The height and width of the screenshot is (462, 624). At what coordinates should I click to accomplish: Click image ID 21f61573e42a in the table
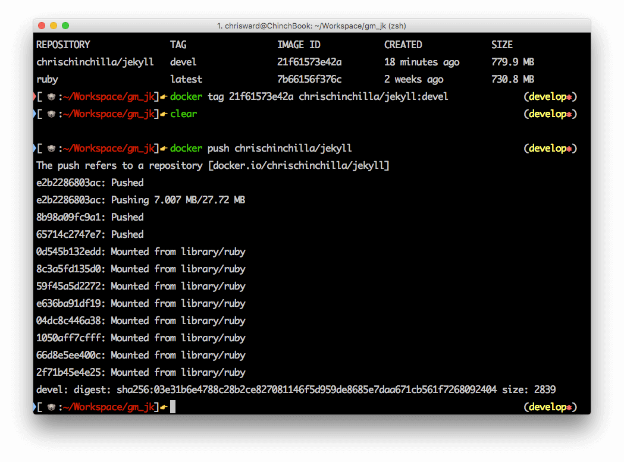coord(309,62)
